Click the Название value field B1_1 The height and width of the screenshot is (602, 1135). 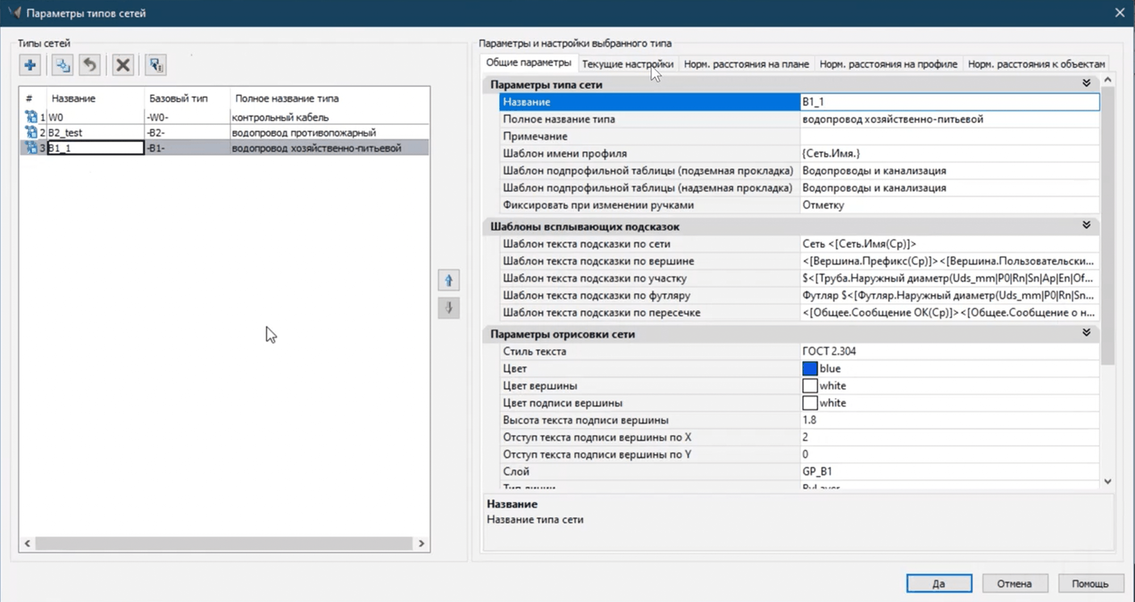pos(949,102)
